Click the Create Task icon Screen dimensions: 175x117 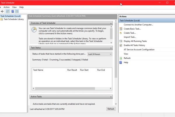coord(121,33)
